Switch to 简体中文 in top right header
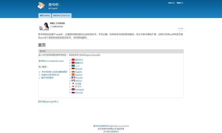Screen dimensions: 222x133 click(171, 3)
